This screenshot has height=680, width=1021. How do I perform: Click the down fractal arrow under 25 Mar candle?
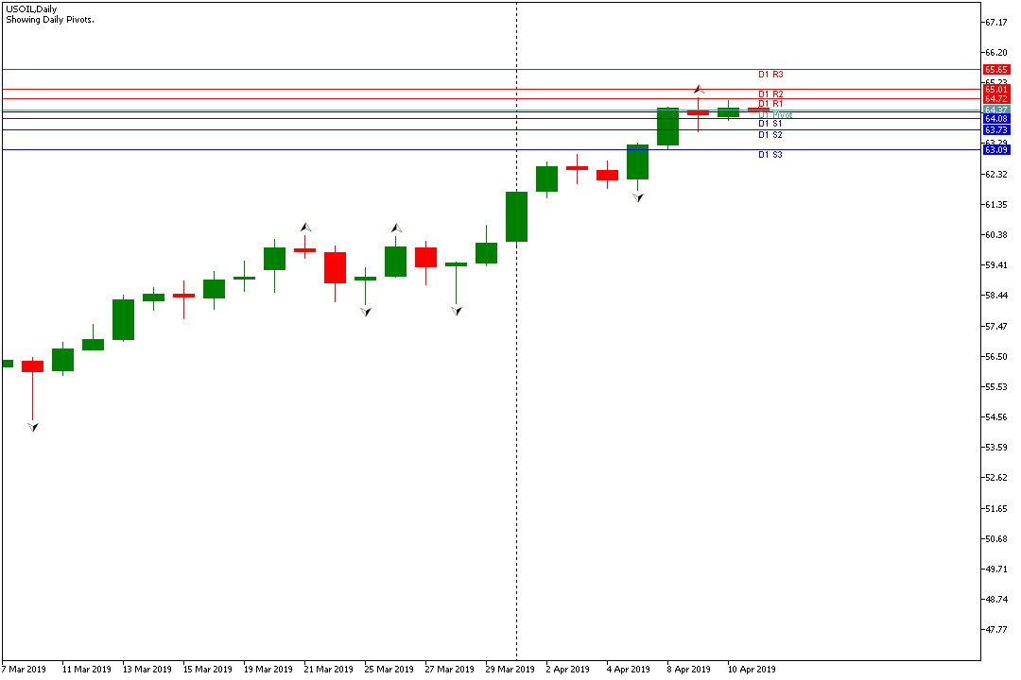pyautogui.click(x=366, y=311)
